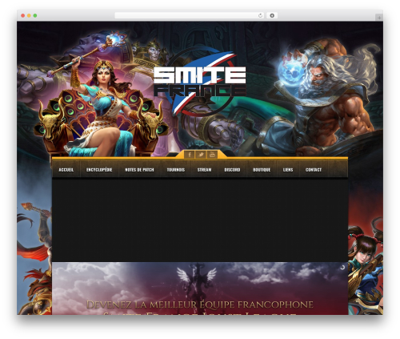Go to the Accueil menu item
This screenshot has width=400, height=339.
click(66, 170)
